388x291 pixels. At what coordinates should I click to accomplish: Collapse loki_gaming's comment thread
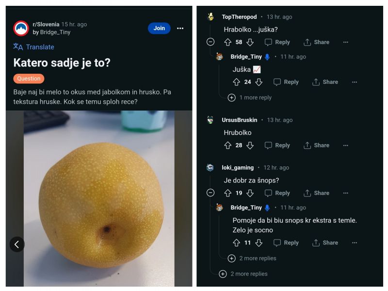210,193
